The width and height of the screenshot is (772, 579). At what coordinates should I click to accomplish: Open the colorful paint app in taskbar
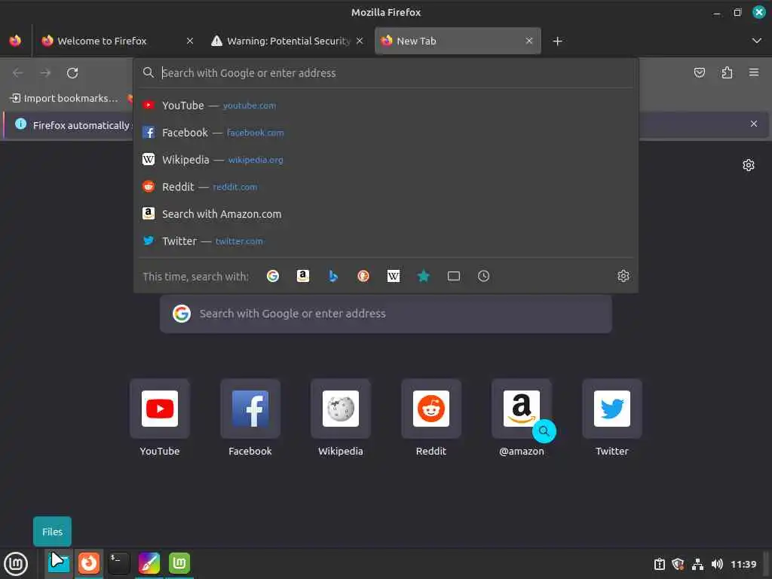[x=149, y=563]
